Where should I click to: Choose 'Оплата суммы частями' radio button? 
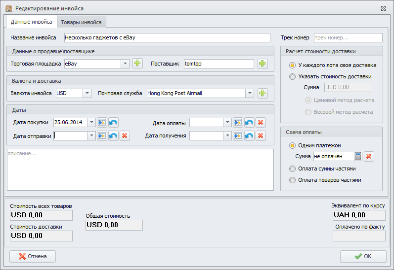click(x=293, y=169)
